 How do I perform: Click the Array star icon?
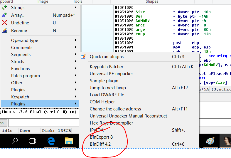point(4,15)
